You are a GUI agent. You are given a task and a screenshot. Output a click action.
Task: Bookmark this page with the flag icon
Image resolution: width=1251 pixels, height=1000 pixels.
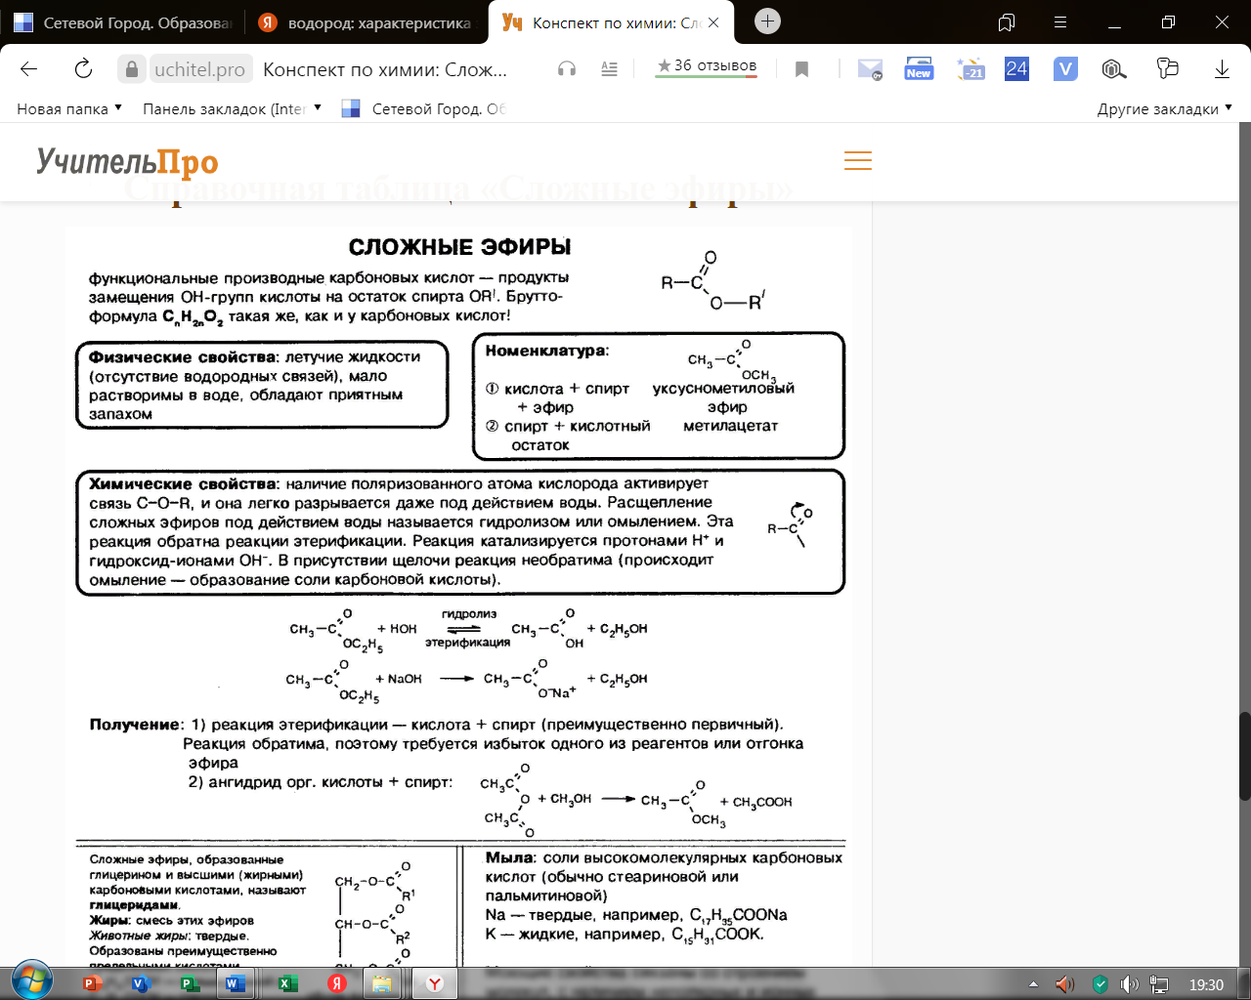(801, 68)
